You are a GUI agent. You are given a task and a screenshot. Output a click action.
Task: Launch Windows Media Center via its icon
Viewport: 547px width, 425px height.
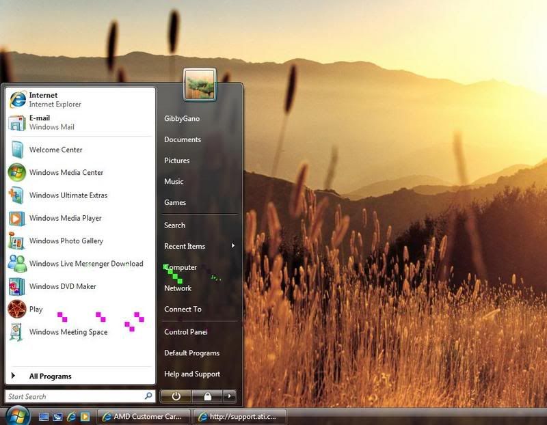(16, 172)
